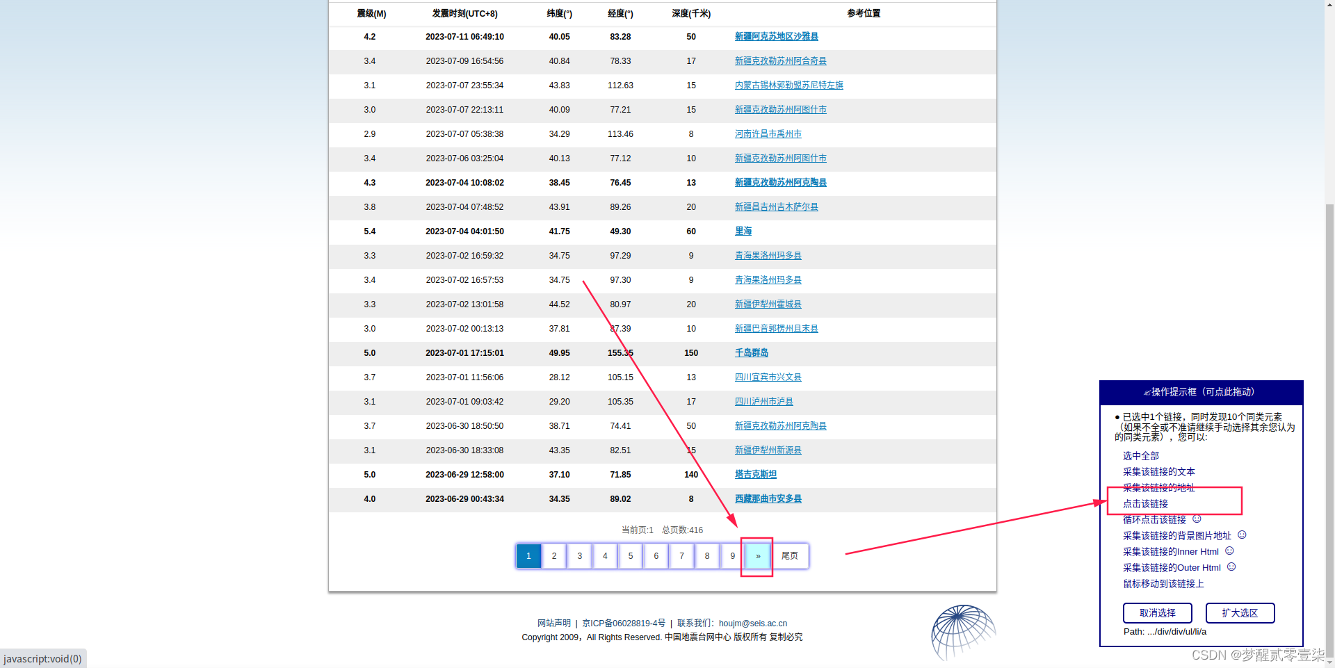Choose 采集该链接的文本 option
Screen dimensions: 1335x668
1158,472
